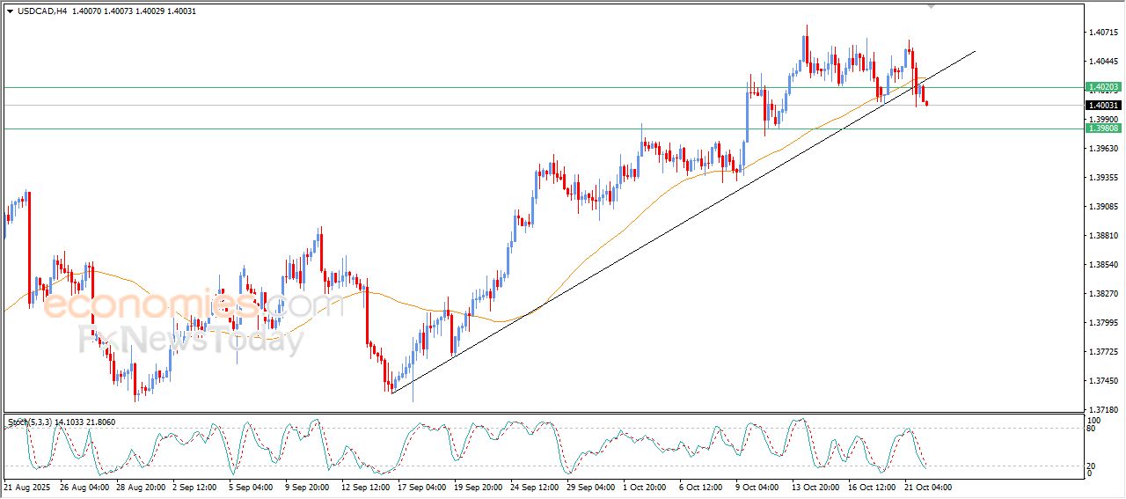The height and width of the screenshot is (499, 1126).
Task: Click the 1.40715 price axis label
Action: point(1103,33)
